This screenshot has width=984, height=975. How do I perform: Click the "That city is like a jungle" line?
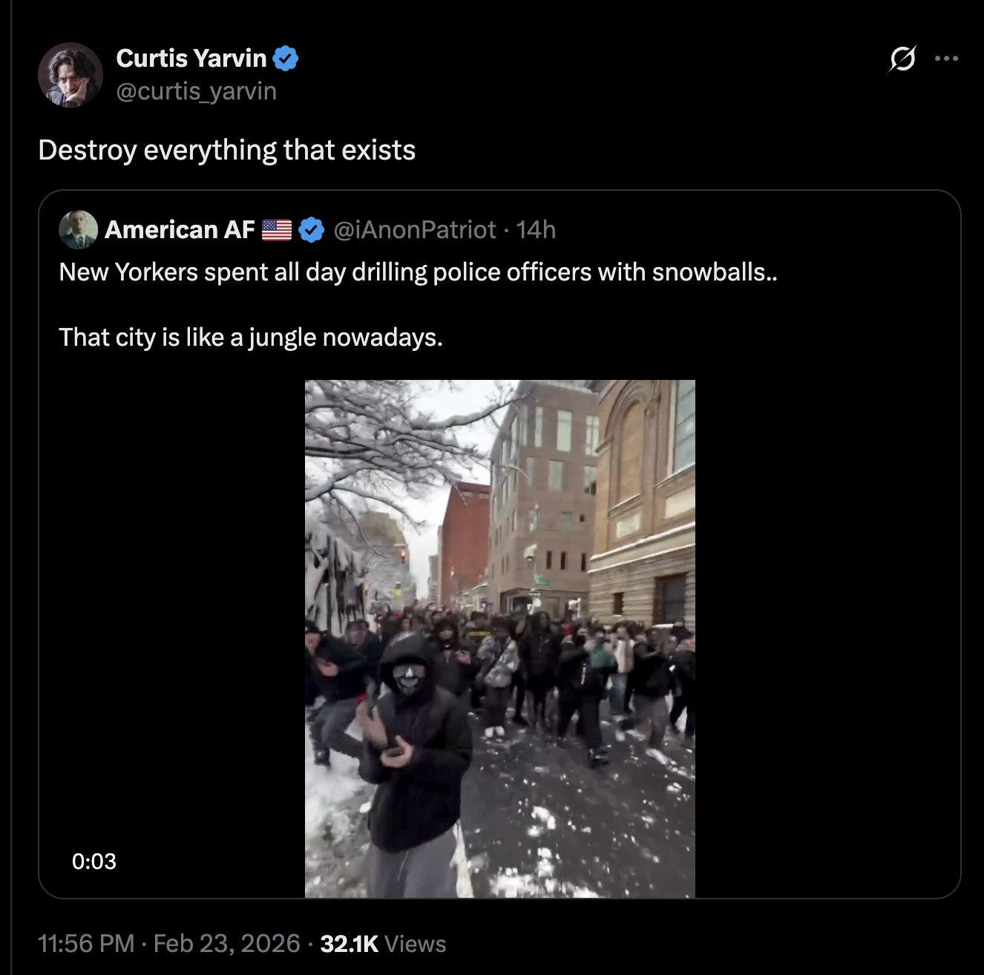pyautogui.click(x=251, y=338)
